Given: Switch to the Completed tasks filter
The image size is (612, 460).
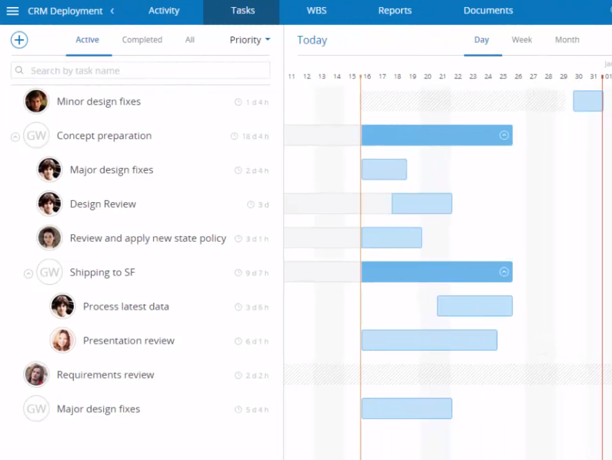Looking at the screenshot, I should pos(141,40).
